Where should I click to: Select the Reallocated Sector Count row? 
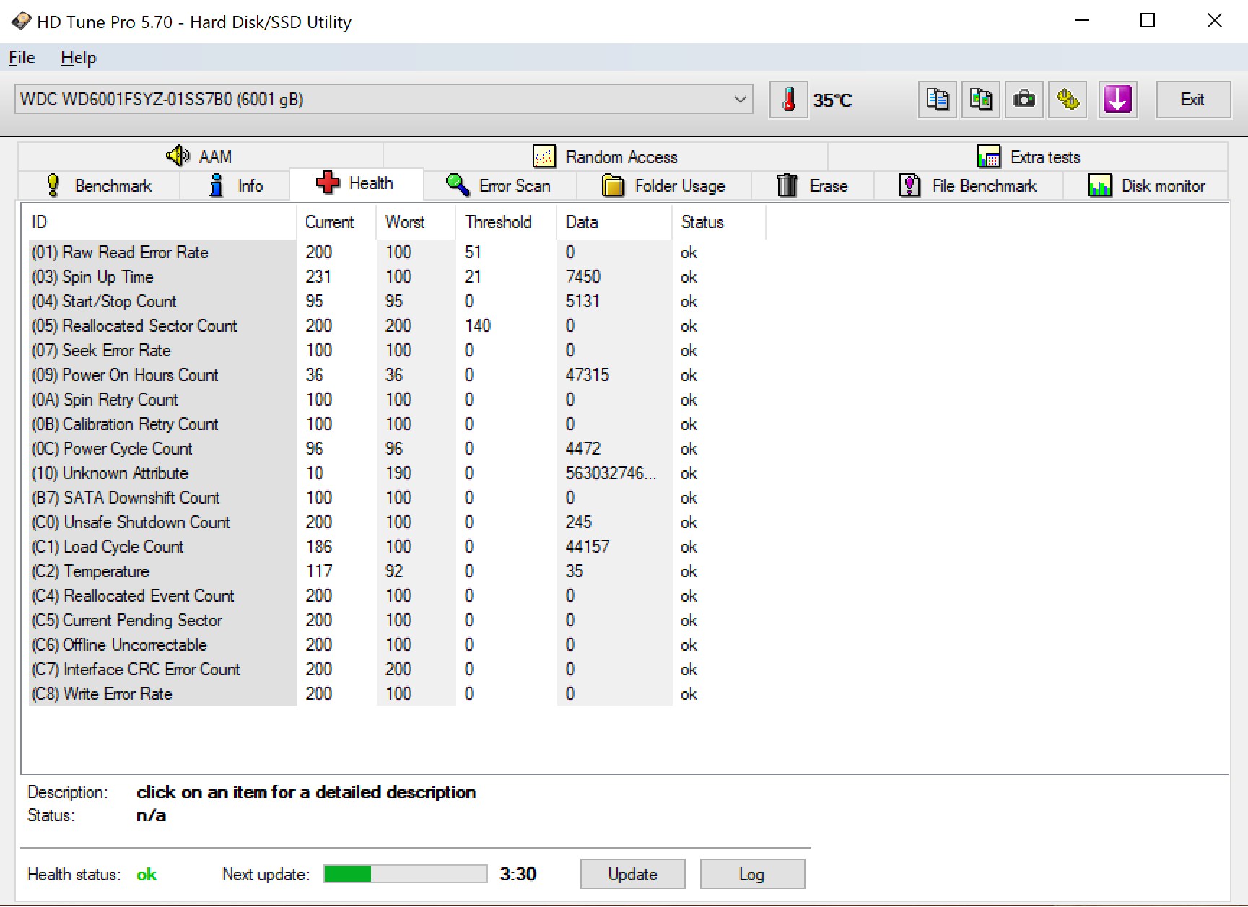click(397, 326)
